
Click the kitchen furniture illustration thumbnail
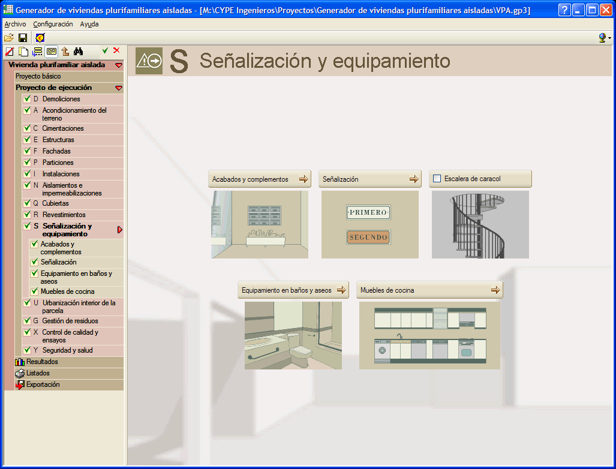click(429, 335)
